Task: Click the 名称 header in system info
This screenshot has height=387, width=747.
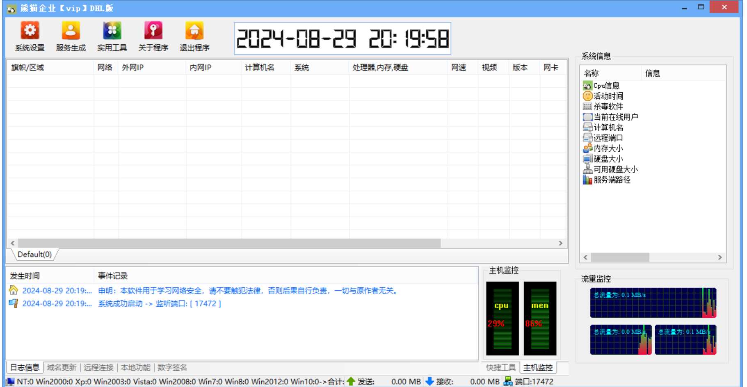Action: (x=611, y=73)
